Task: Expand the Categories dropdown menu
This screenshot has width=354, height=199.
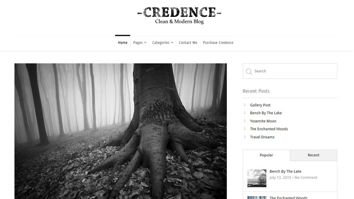Action: coord(162,42)
